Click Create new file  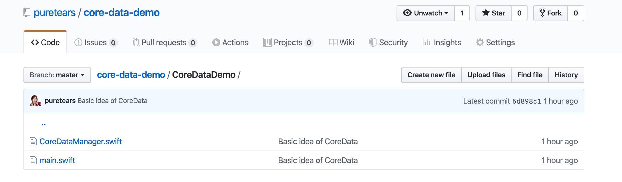coord(431,75)
